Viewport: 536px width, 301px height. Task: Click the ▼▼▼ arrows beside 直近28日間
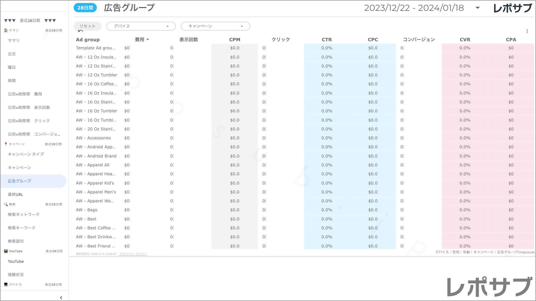pyautogui.click(x=9, y=20)
